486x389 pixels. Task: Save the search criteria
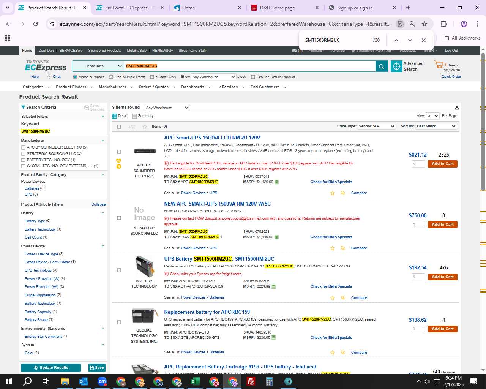(x=97, y=368)
